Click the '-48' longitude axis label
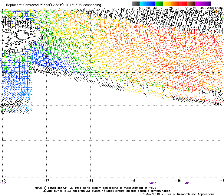Image resolution: width=224 pixels, height=196 pixels. (x=178, y=181)
